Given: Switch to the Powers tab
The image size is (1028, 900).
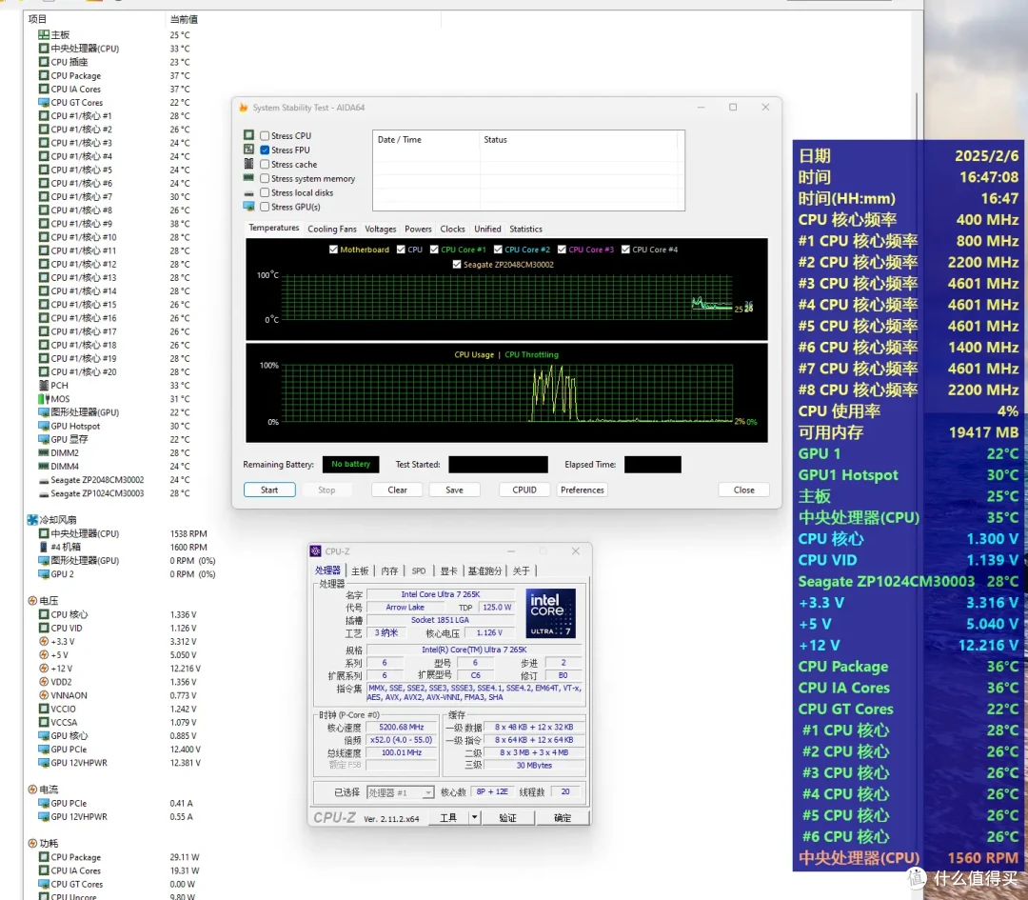Looking at the screenshot, I should (x=418, y=229).
